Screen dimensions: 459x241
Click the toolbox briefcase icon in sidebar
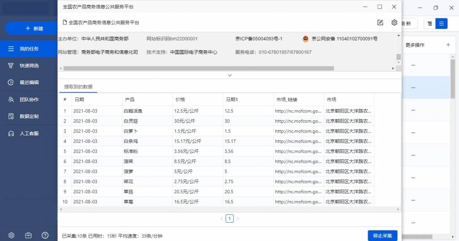(28, 235)
